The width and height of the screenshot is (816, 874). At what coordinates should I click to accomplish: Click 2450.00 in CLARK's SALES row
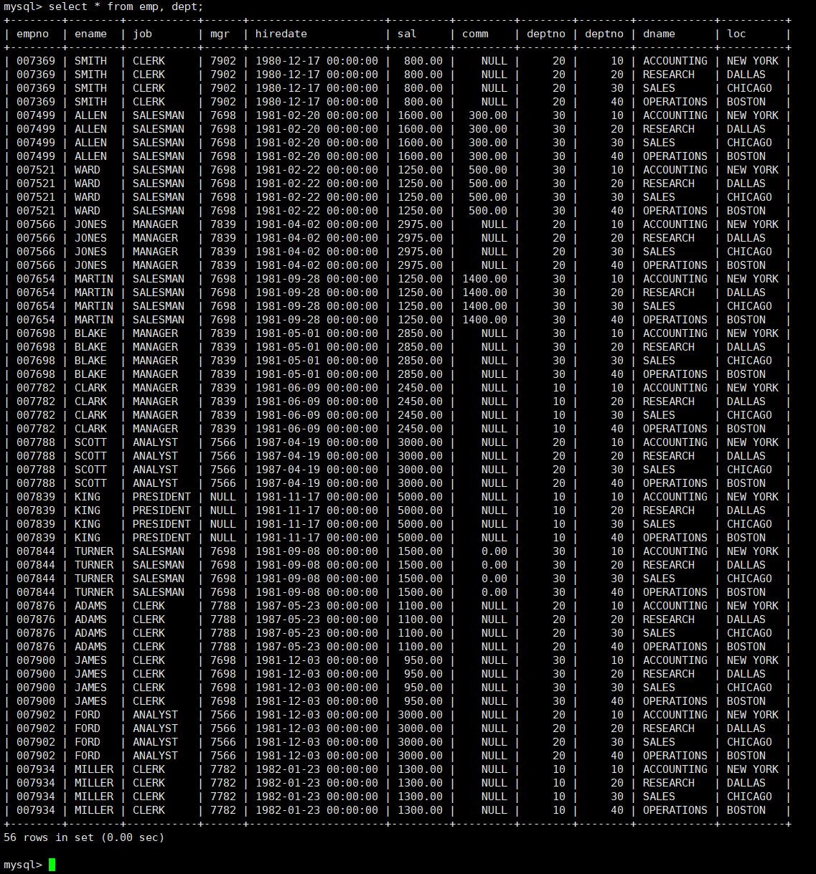coord(420,415)
